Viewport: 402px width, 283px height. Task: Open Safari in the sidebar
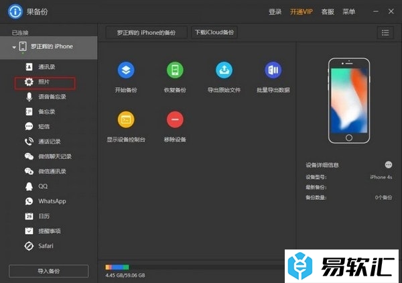coord(39,246)
